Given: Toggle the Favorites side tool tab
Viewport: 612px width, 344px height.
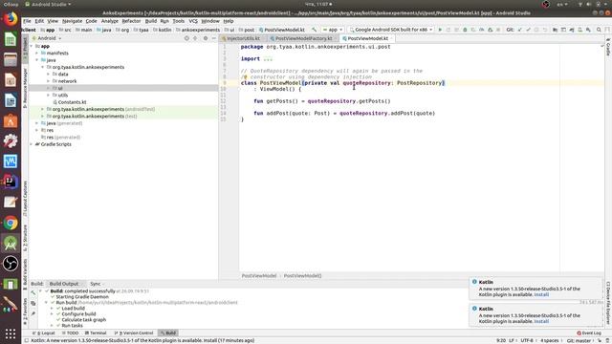Looking at the screenshot, I should click(x=25, y=312).
